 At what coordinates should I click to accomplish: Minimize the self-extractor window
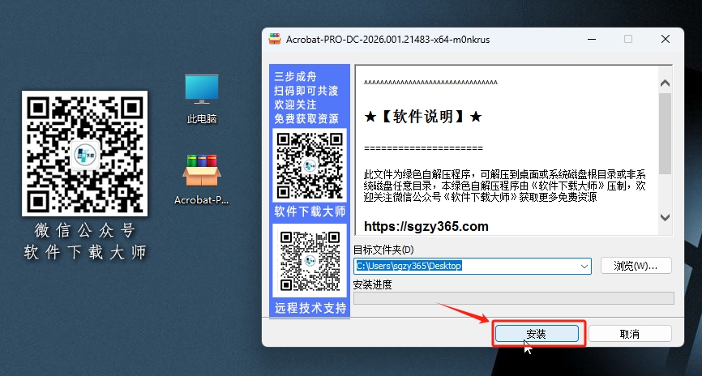[x=592, y=39]
